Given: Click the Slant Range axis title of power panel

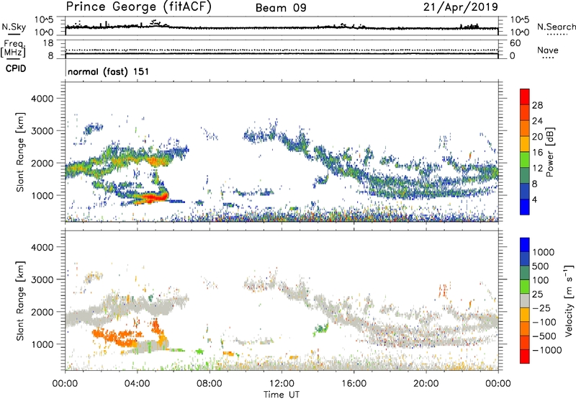Looking at the screenshot, I should 20,152.
